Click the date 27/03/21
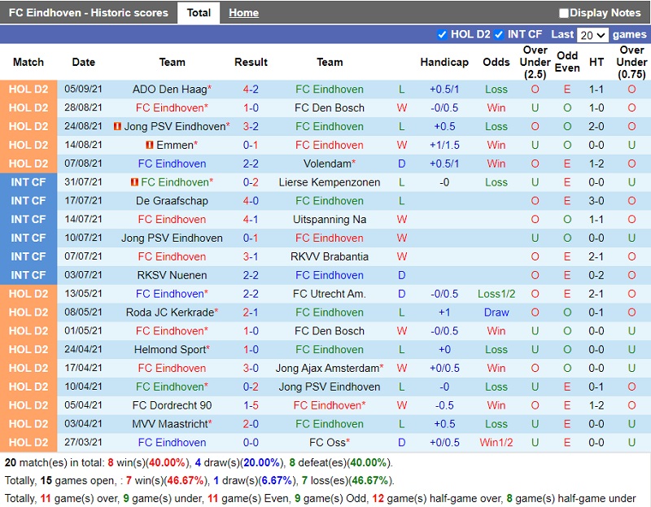The height and width of the screenshot is (507, 651). 83,442
